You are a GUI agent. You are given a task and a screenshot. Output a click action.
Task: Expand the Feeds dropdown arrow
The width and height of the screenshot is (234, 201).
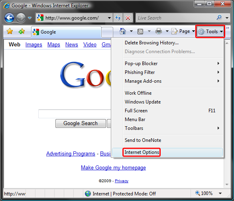point(149,31)
